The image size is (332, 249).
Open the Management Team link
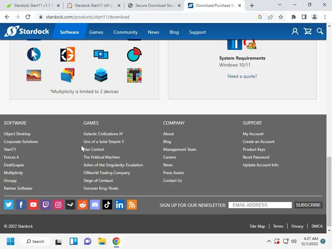[x=180, y=149]
